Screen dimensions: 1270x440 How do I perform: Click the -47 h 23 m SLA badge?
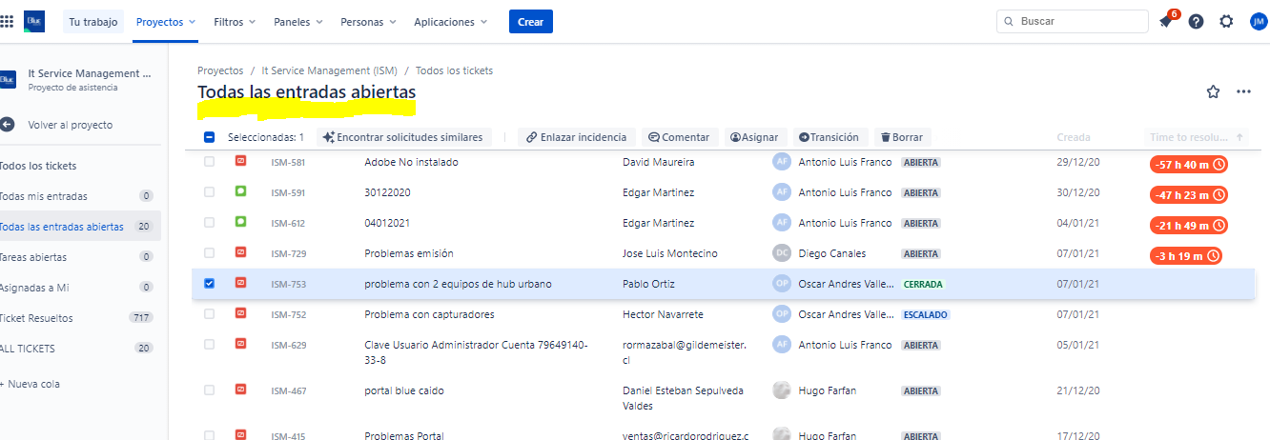tap(1188, 195)
